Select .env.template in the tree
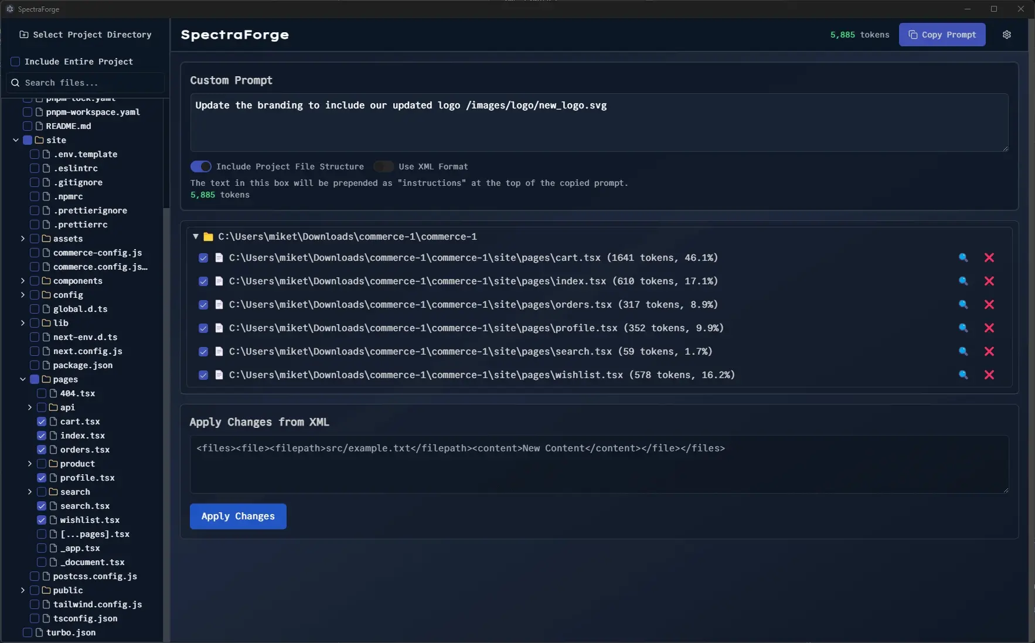This screenshot has height=643, width=1035. [x=86, y=154]
